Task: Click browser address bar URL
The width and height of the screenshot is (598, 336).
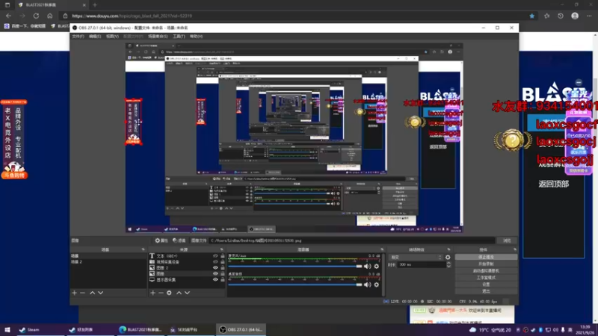Action: pyautogui.click(x=132, y=16)
